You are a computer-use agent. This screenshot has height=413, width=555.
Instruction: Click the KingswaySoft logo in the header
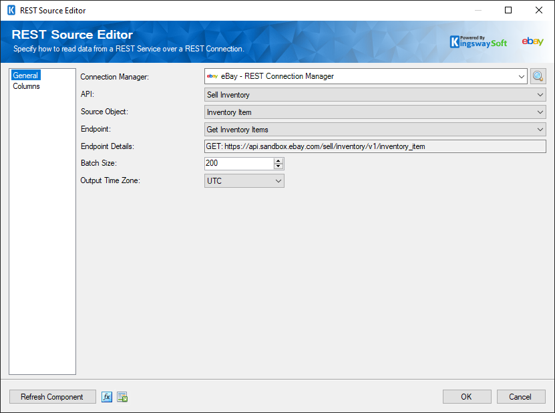point(478,41)
